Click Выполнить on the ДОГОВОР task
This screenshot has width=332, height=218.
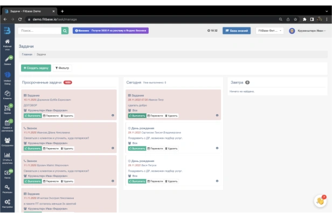(32, 115)
